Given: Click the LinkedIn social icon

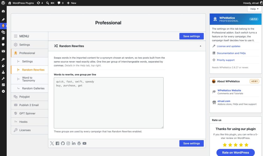Looking at the screenshot, I should click(73, 143).
